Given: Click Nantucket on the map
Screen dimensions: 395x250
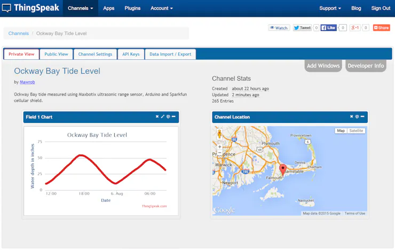Looking at the screenshot, I should coord(306,201).
